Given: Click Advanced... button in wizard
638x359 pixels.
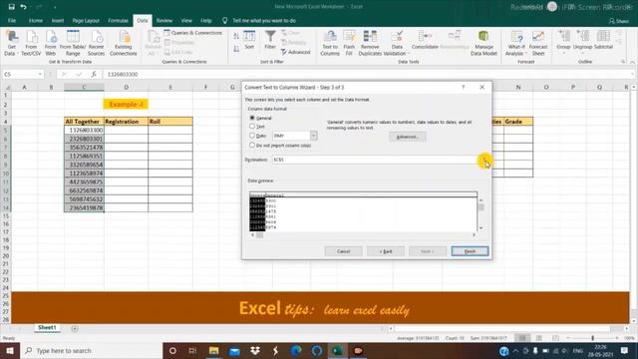Looking at the screenshot, I should point(408,137).
